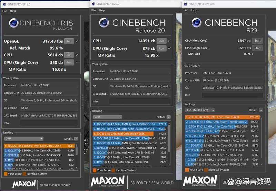This screenshot has width=276, height=191.
Task: Click the Cinebench R15 sphere logo icon
Action: 14,23
